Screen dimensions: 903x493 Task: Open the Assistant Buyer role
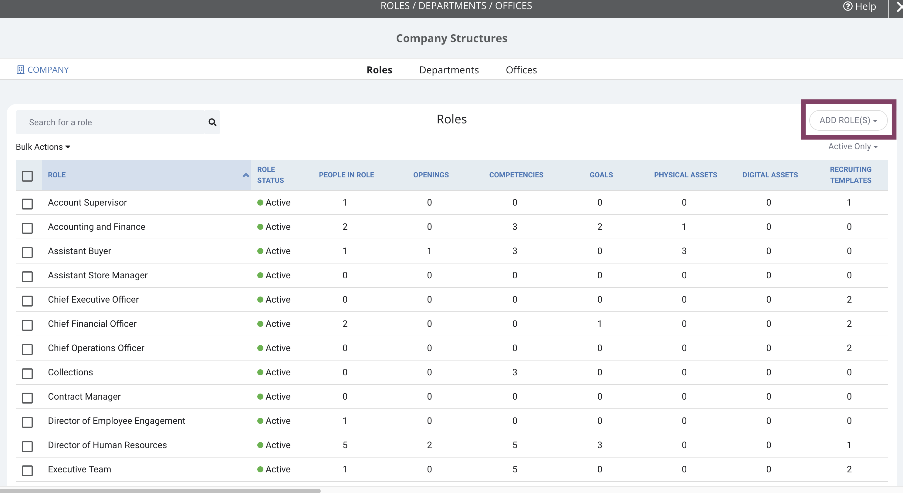click(79, 251)
